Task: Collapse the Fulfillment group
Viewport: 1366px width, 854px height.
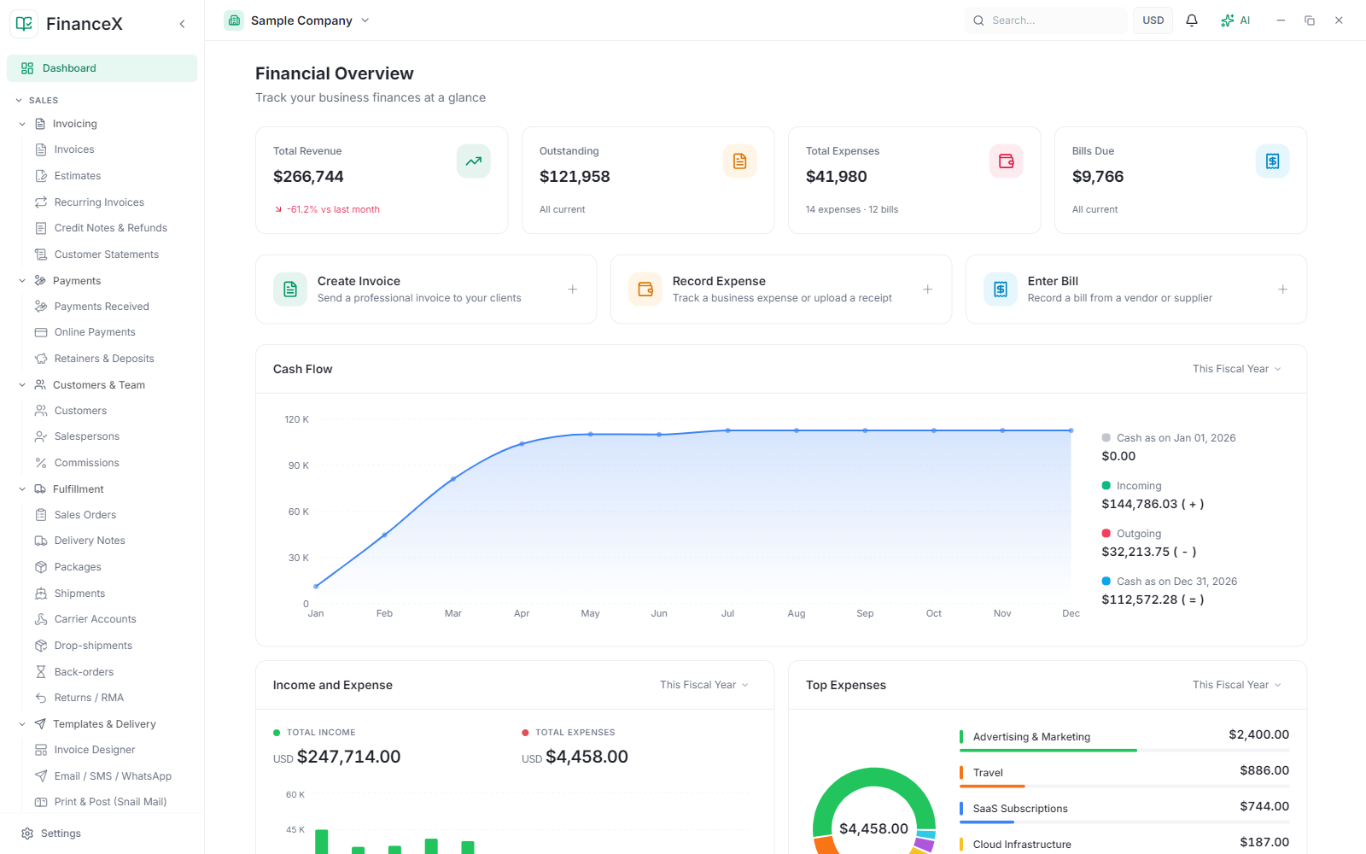Action: [22, 489]
